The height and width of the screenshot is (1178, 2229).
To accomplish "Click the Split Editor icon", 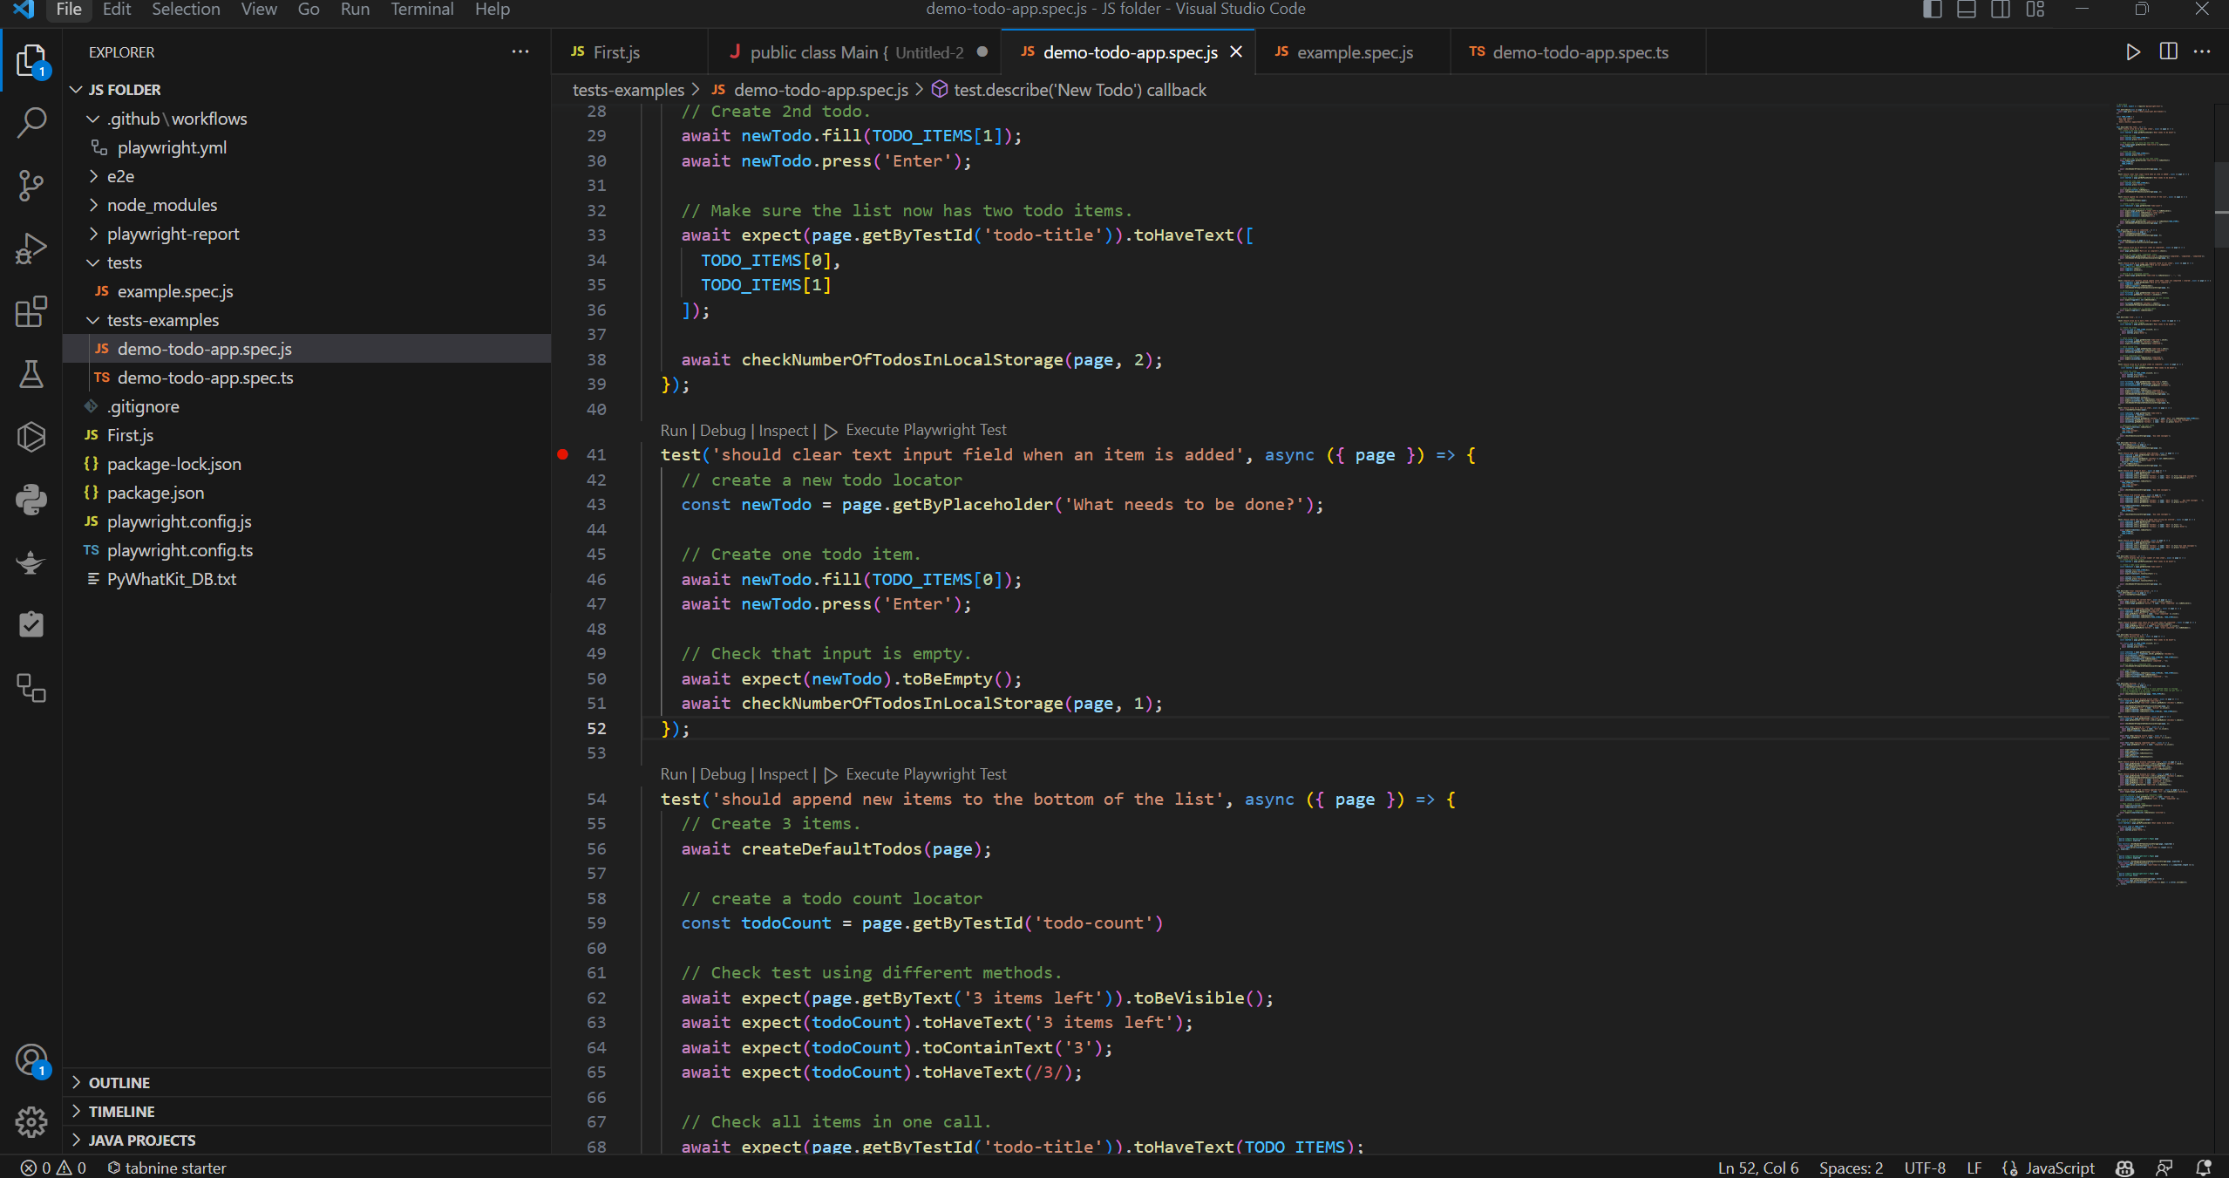I will 2168,51.
